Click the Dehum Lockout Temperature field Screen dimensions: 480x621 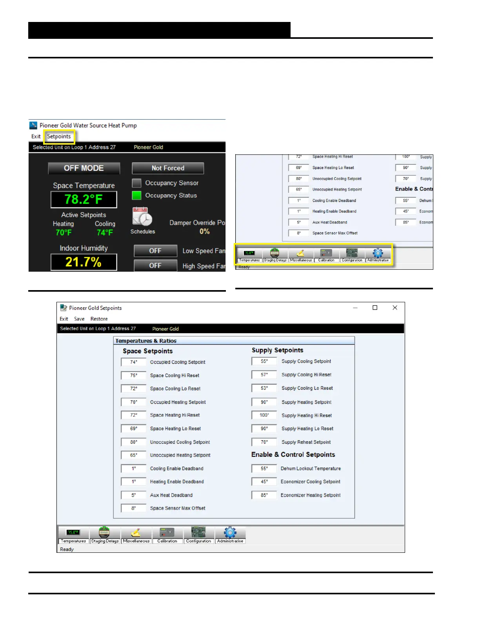[x=264, y=468]
